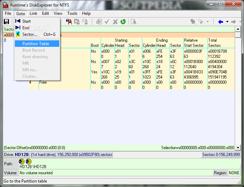The width and height of the screenshot is (244, 187).
Task: Click the document search magnifier icon
Action: pos(134,22)
